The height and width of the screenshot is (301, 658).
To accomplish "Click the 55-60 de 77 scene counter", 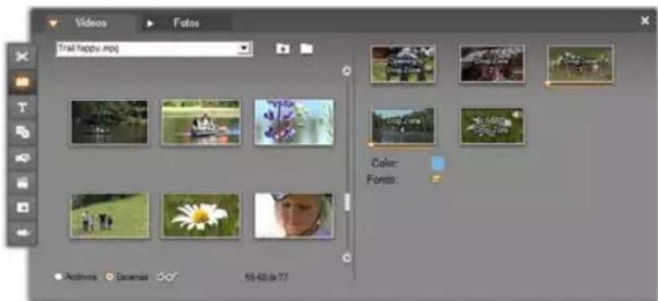I will (x=266, y=277).
